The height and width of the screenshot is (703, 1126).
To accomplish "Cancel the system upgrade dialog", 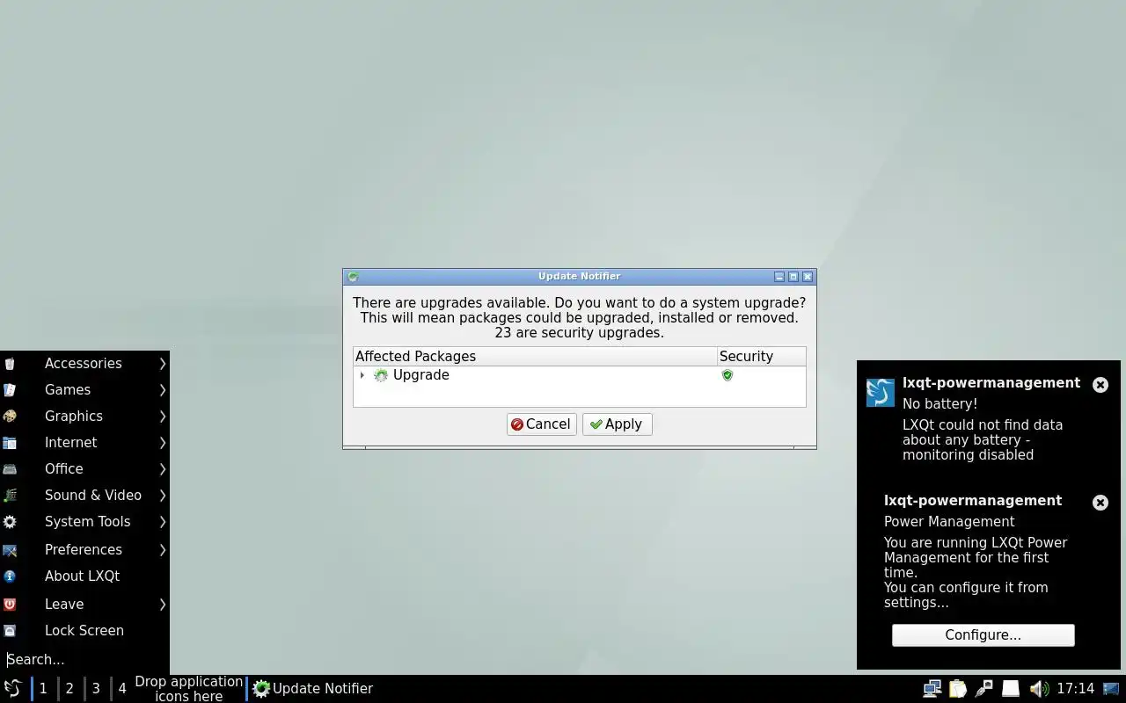I will pyautogui.click(x=541, y=424).
